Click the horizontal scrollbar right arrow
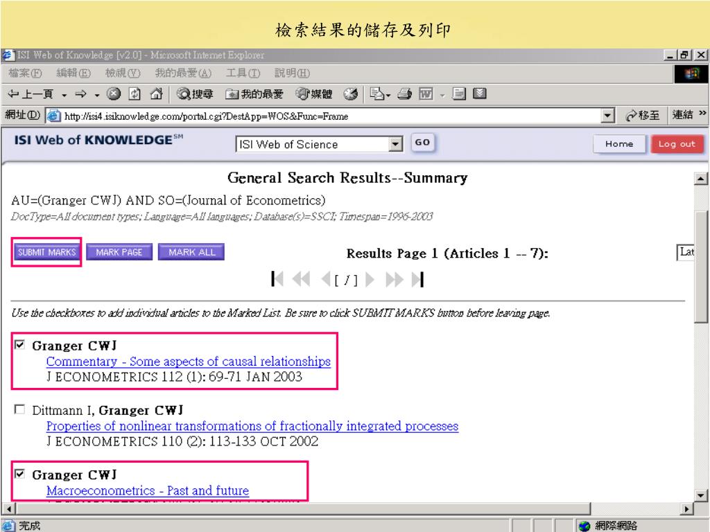Image resolution: width=710 pixels, height=532 pixels. [x=687, y=509]
